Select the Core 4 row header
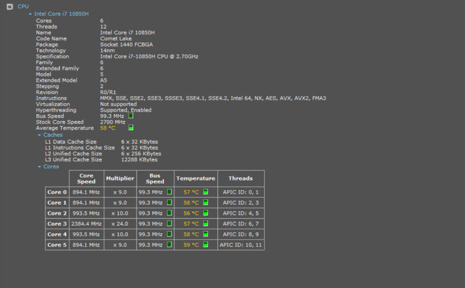465x288 pixels. tap(57, 234)
